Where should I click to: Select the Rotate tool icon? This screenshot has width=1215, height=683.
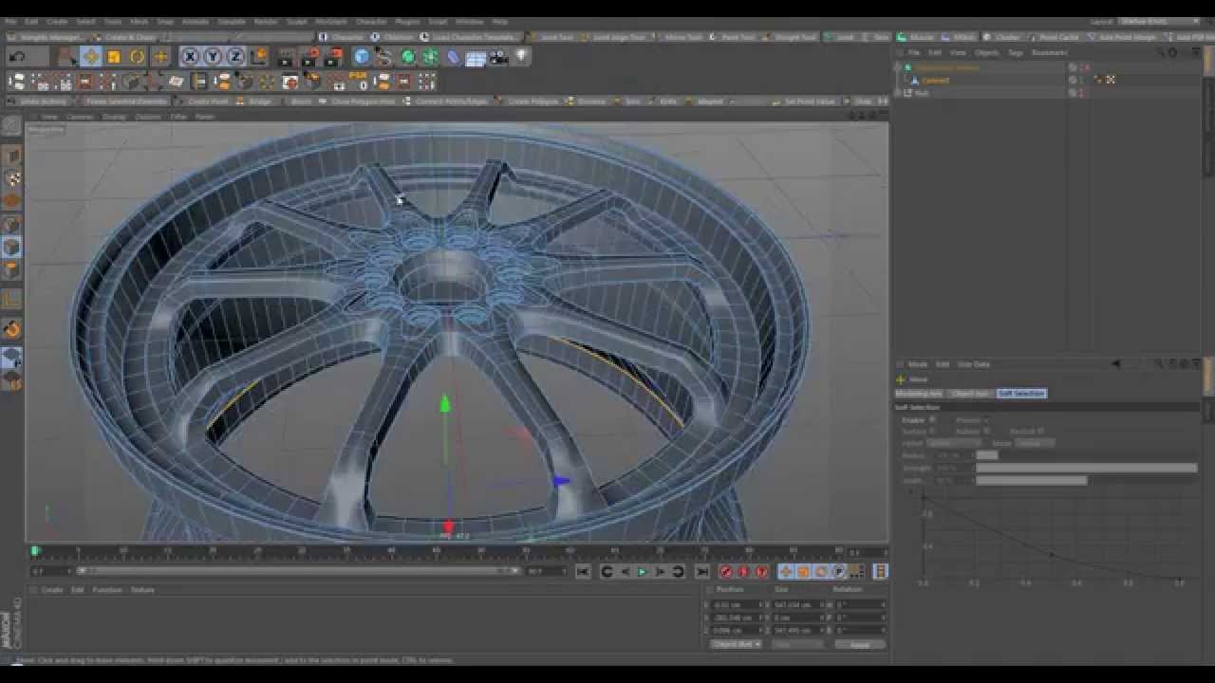(x=137, y=57)
